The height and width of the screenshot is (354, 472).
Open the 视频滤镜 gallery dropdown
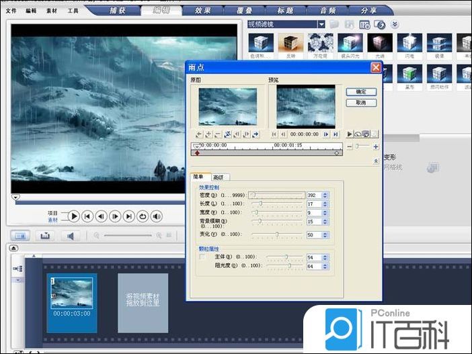coord(321,25)
